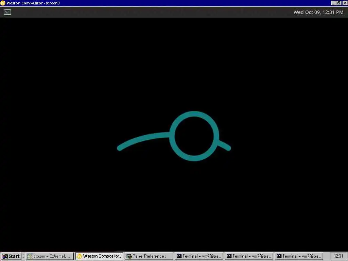Close the Weston Compositor window
The image size is (348, 261).
[x=345, y=3]
